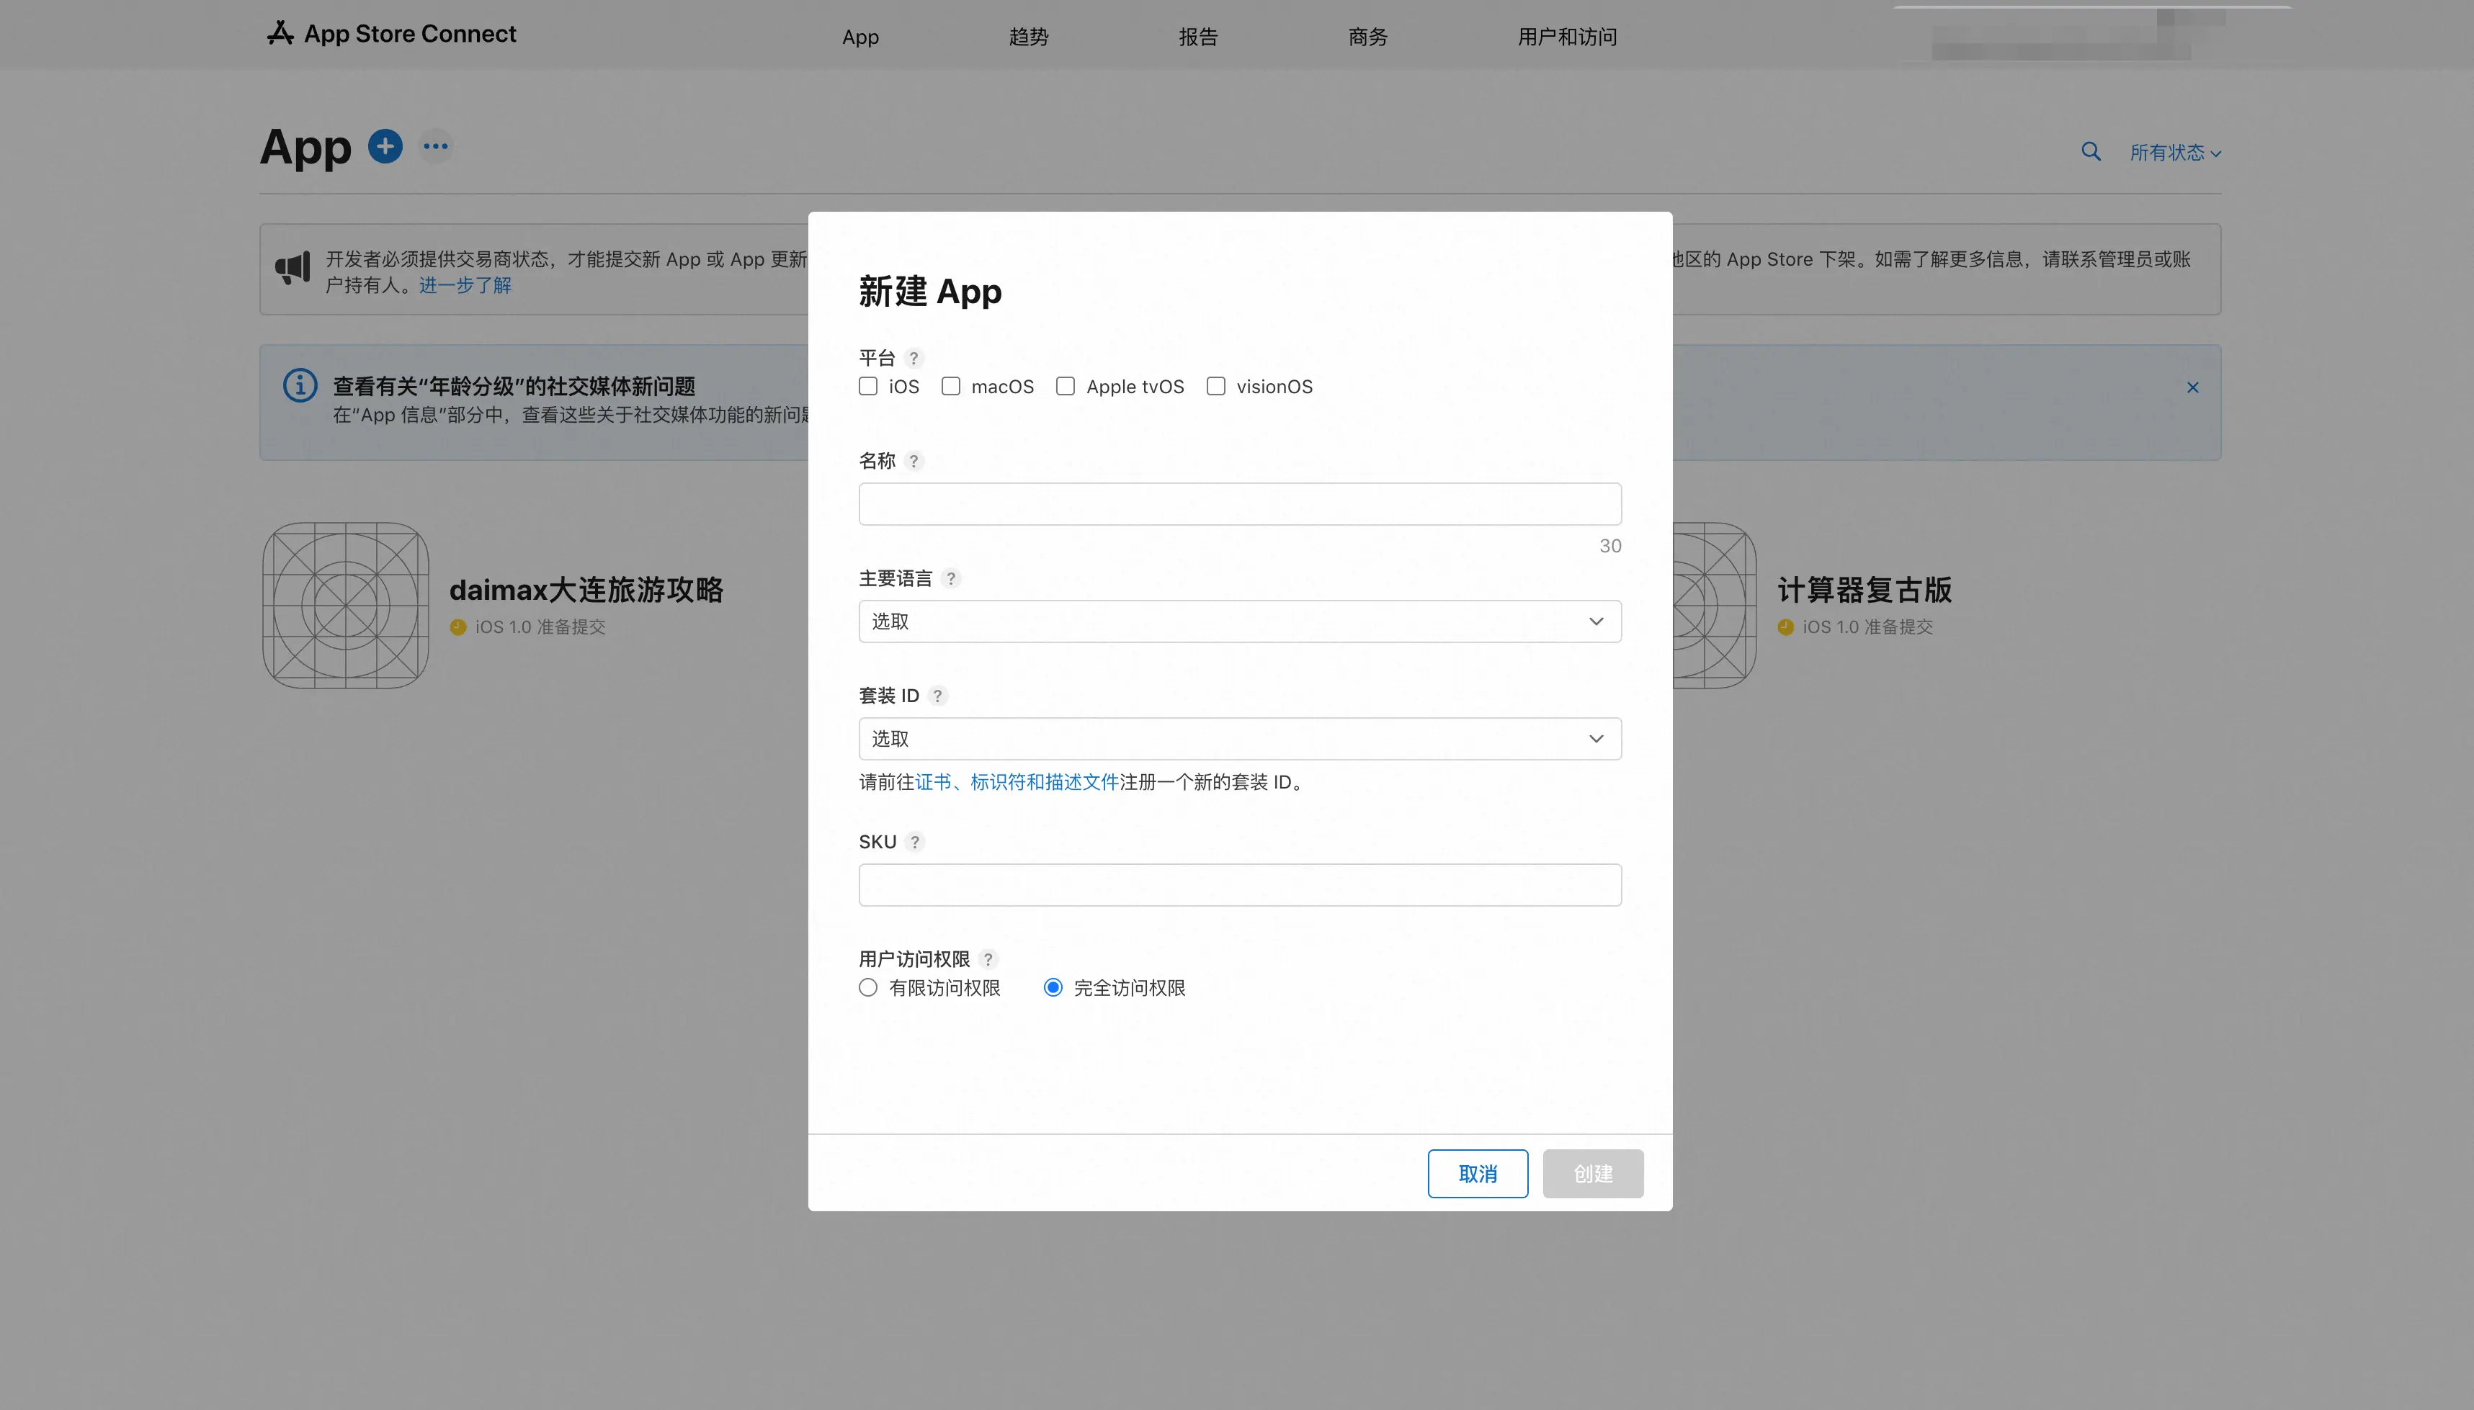Open the 用户和访问 tab
This screenshot has width=2474, height=1410.
click(1567, 37)
